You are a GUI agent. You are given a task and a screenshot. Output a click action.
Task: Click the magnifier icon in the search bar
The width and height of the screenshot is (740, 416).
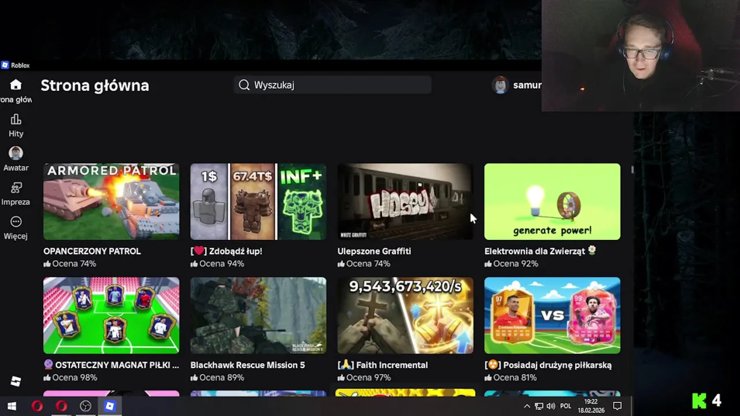(244, 85)
